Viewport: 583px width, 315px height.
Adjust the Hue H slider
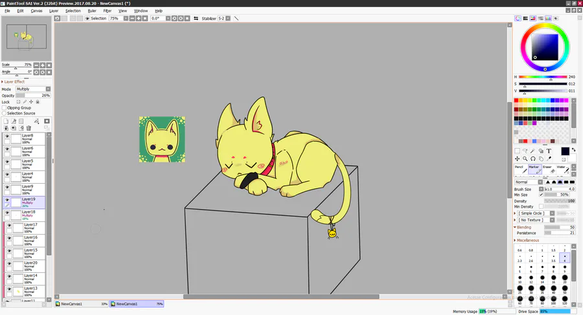(x=543, y=77)
